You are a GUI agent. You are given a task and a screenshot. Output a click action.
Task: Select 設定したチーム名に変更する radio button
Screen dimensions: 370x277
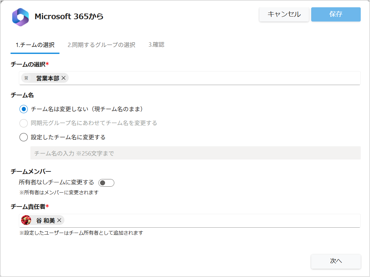[23, 137]
